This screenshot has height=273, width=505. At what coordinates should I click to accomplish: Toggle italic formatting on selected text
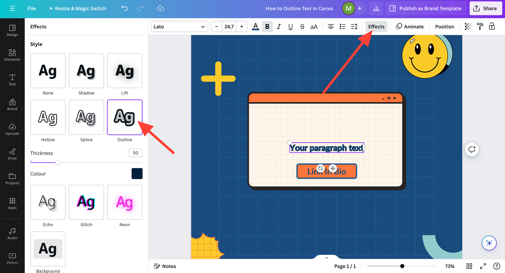[x=279, y=26]
